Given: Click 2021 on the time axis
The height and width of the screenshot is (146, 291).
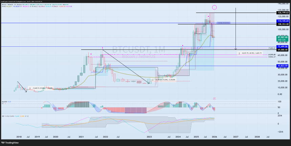Looking at the screenshot, I should click(x=81, y=137).
